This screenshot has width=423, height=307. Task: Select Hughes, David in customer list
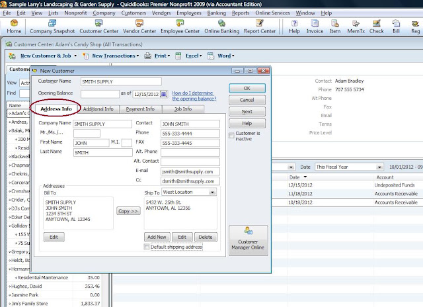[54, 286]
